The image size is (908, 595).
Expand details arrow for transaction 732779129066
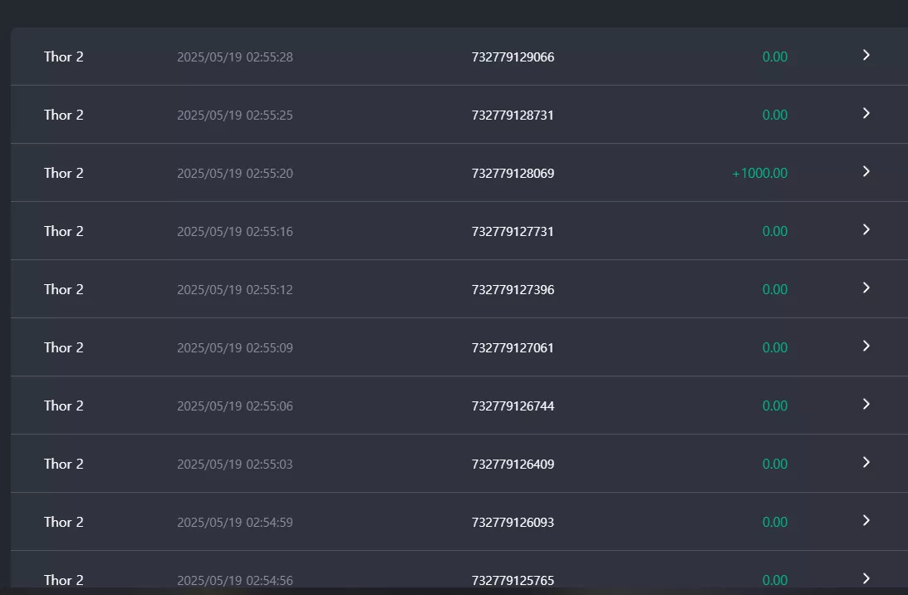pyautogui.click(x=866, y=55)
